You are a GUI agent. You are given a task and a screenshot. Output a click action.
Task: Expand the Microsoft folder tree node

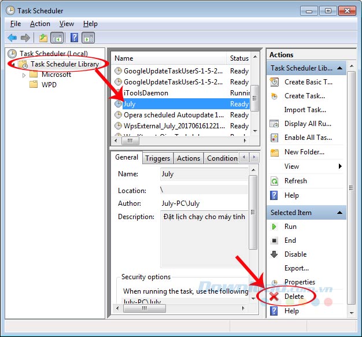24,75
